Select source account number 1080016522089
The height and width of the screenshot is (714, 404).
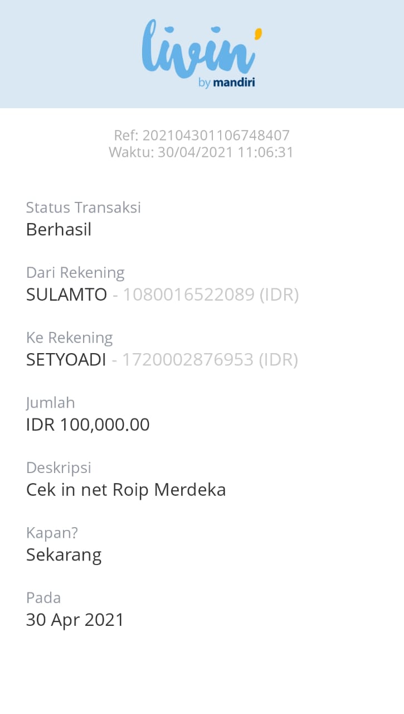[x=188, y=295]
